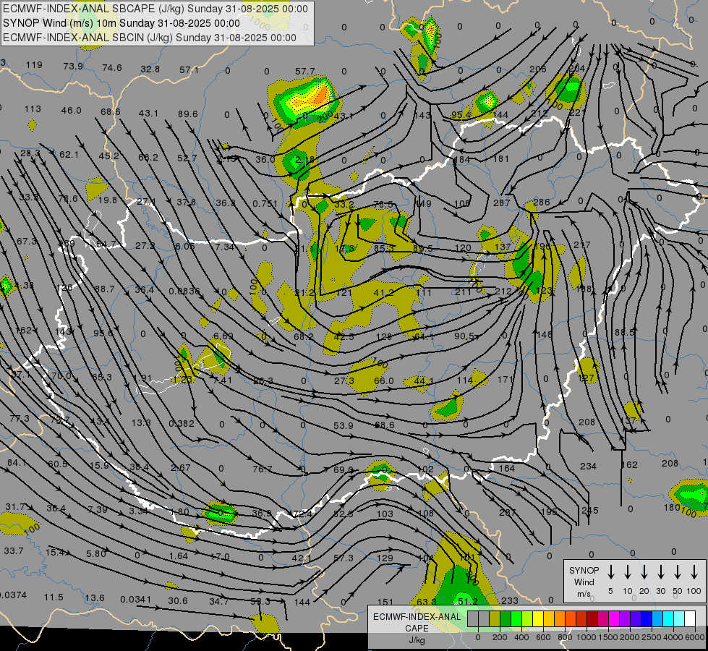The image size is (708, 651).
Task: Click the wind arrow above the 50 label
Action: (678, 571)
